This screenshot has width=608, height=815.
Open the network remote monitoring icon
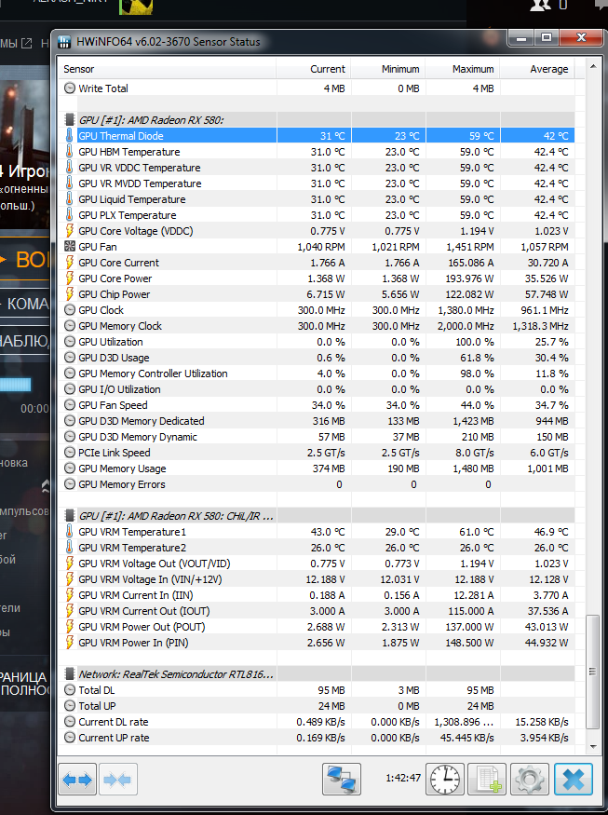pyautogui.click(x=342, y=779)
